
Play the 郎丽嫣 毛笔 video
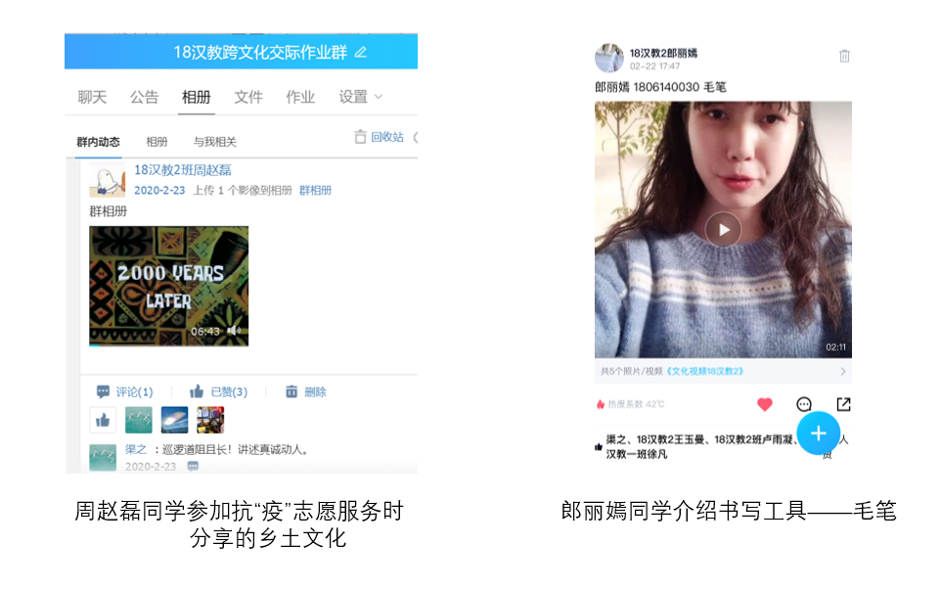723,230
